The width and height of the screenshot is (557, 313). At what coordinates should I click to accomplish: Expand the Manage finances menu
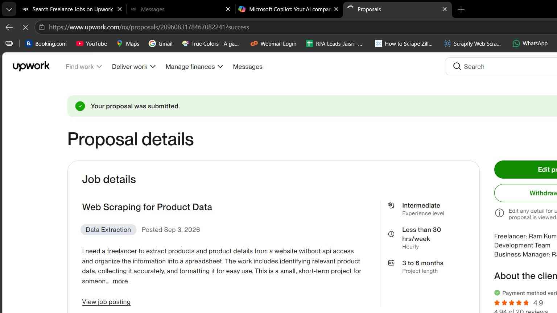tap(194, 67)
